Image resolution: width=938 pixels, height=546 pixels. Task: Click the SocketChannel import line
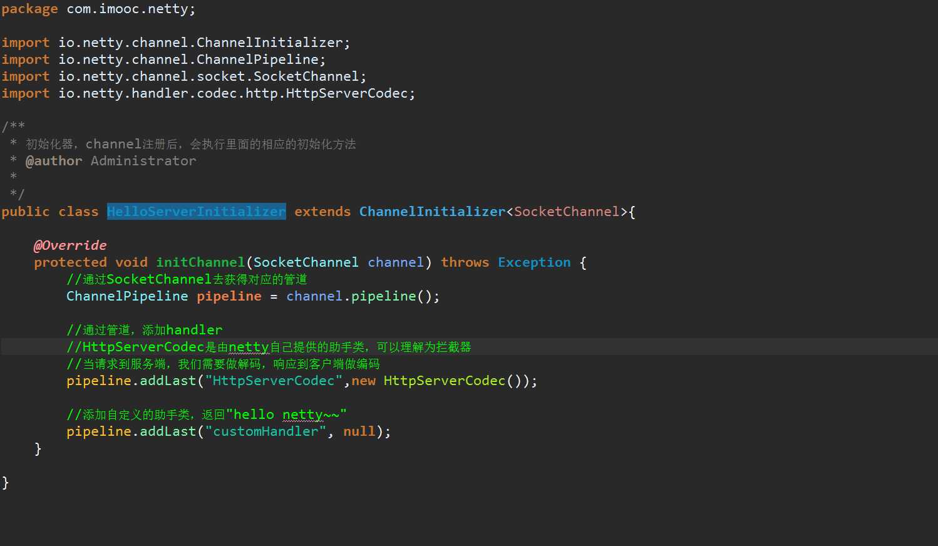[x=184, y=76]
